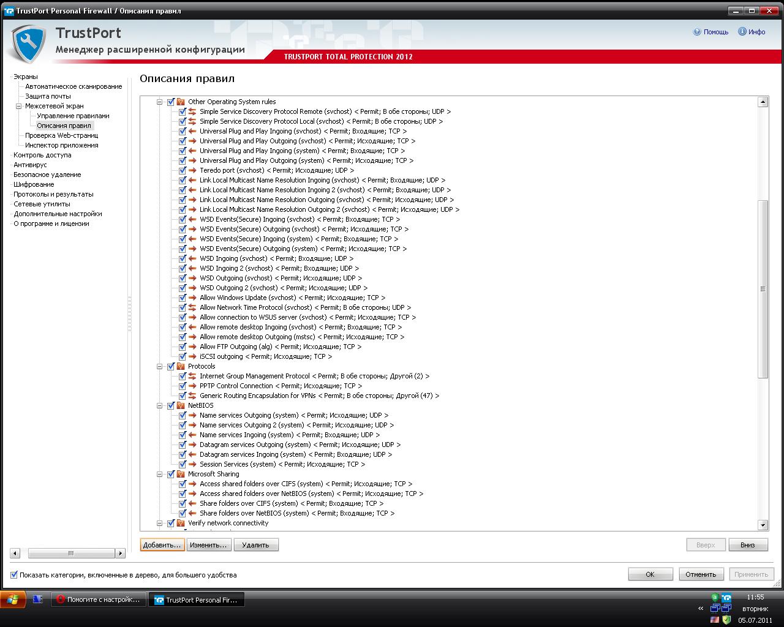Viewport: 784px width, 627px height.
Task: Click the quick launch icon next to Start
Action: [x=37, y=599]
